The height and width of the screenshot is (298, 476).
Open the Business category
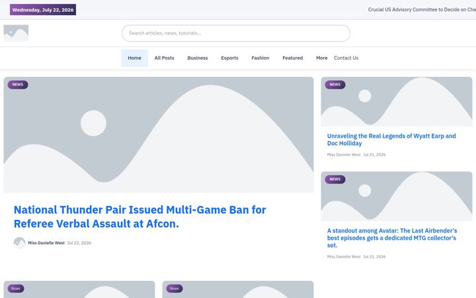pyautogui.click(x=198, y=58)
